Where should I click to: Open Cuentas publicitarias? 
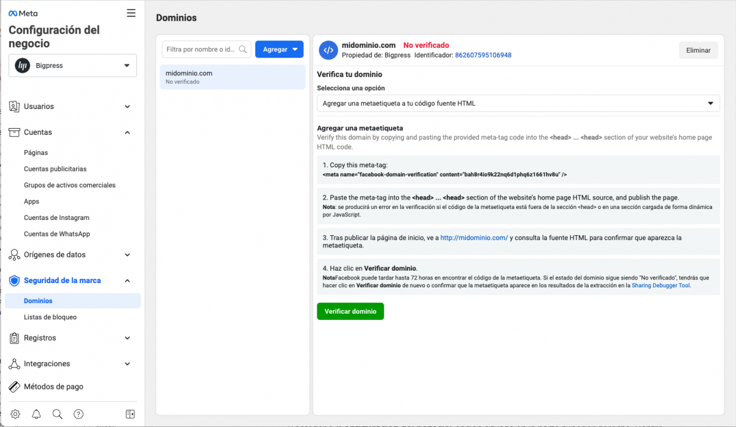coord(55,169)
